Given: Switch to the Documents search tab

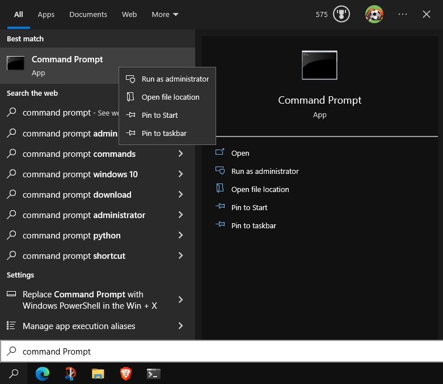Looking at the screenshot, I should [88, 14].
